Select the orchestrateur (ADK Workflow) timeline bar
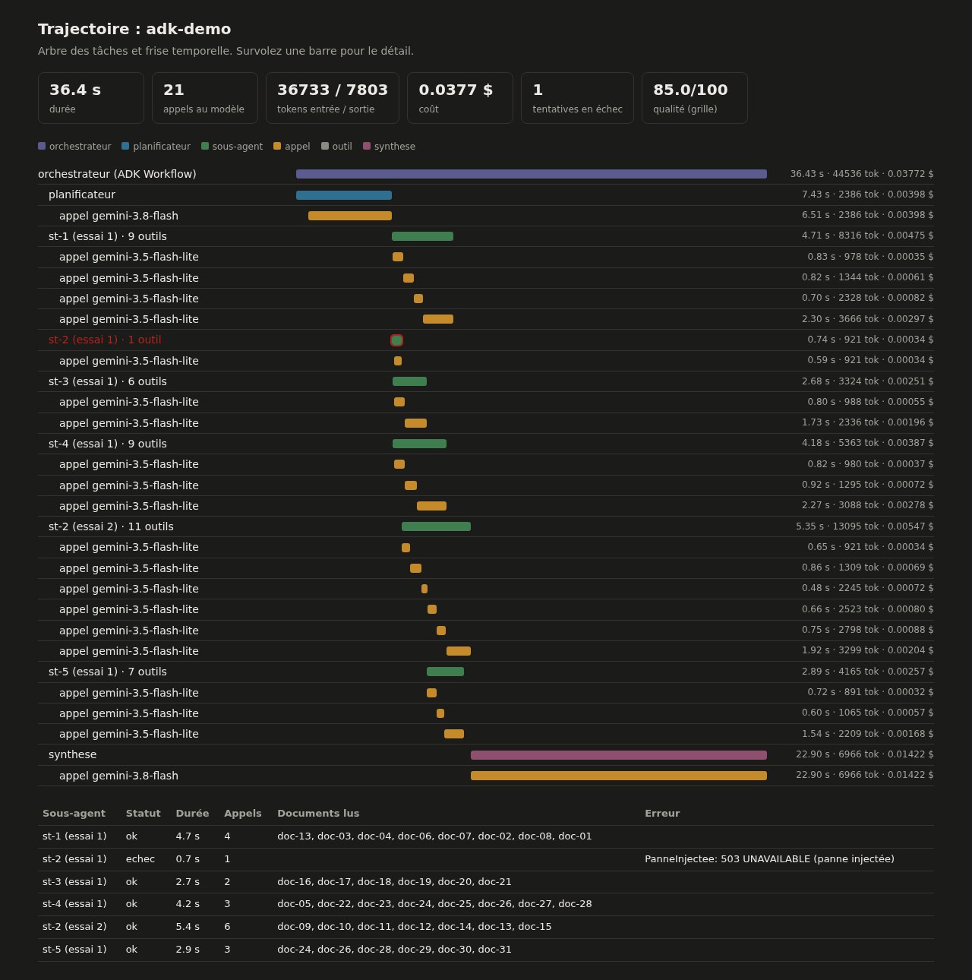 pos(532,174)
